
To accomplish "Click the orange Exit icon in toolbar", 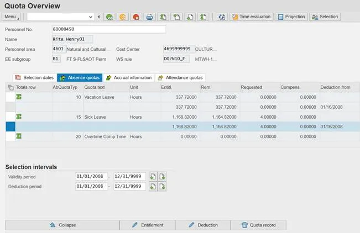I will (123, 17).
